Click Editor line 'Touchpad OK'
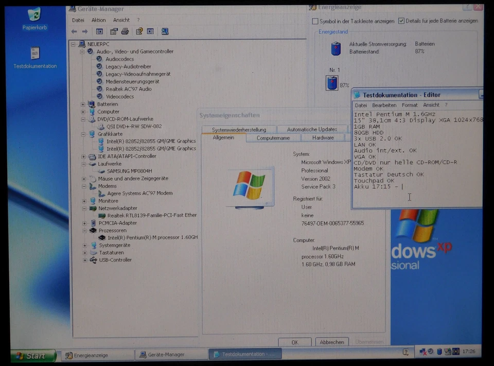This screenshot has width=494, height=366. pyautogui.click(x=374, y=181)
